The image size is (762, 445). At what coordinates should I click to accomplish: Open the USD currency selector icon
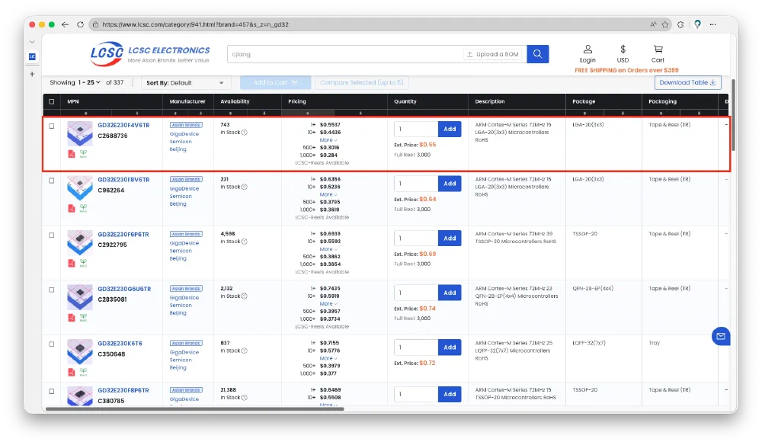tap(623, 50)
